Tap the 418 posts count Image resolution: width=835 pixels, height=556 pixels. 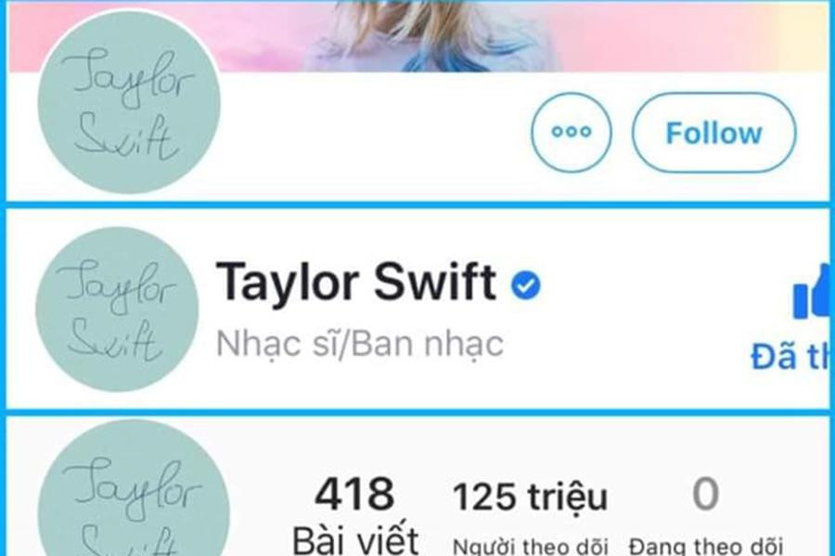coord(354,494)
